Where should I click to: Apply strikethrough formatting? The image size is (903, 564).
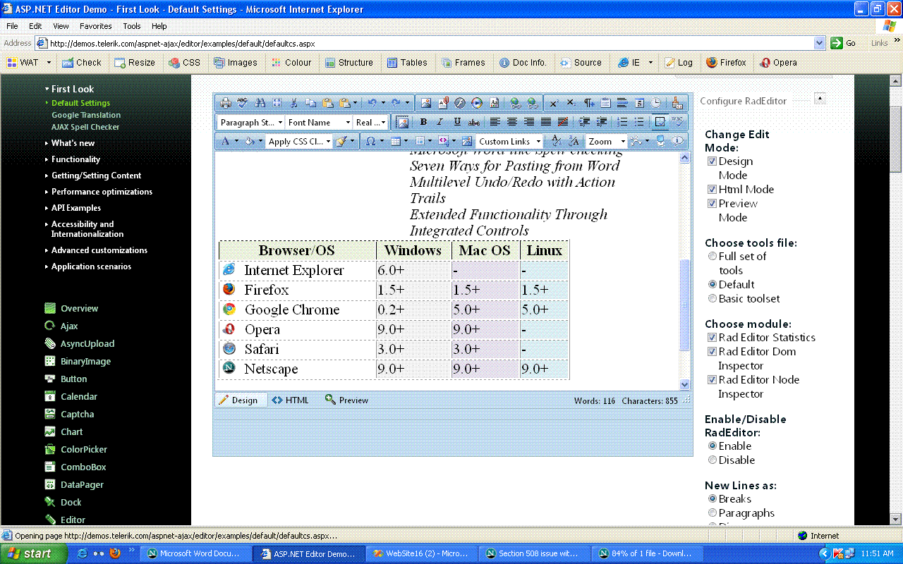click(x=475, y=122)
